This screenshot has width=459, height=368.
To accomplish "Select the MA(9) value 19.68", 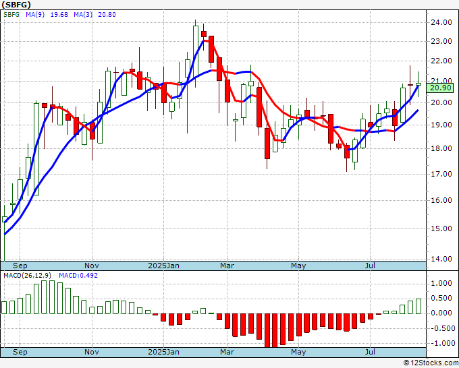I will point(59,15).
